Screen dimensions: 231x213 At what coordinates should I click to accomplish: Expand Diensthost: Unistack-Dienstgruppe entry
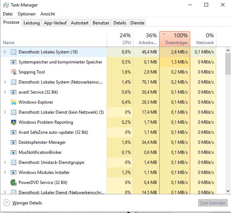(5, 162)
